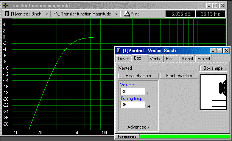Click the speaker box icon beside [1]vented : 8inch
The image size is (232, 141).
(7, 14)
